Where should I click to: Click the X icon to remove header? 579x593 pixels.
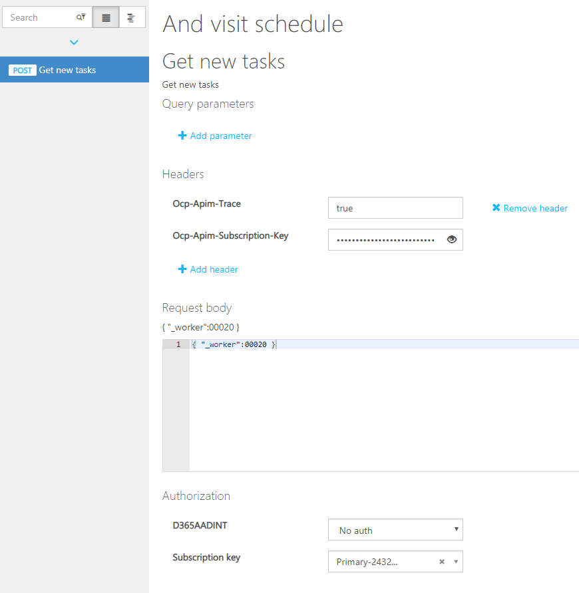pos(496,208)
